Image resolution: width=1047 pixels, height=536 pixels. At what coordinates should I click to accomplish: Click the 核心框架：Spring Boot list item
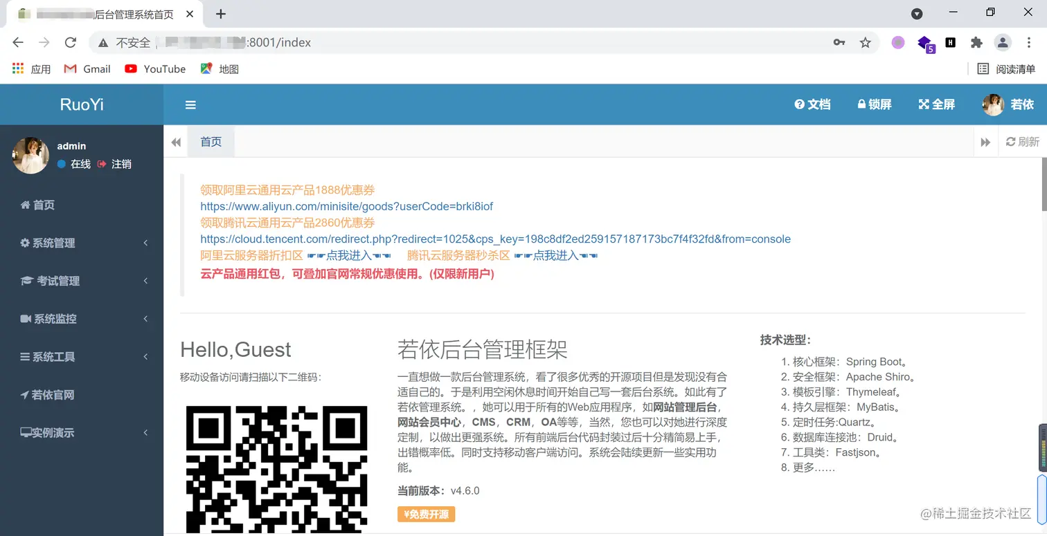[850, 362]
